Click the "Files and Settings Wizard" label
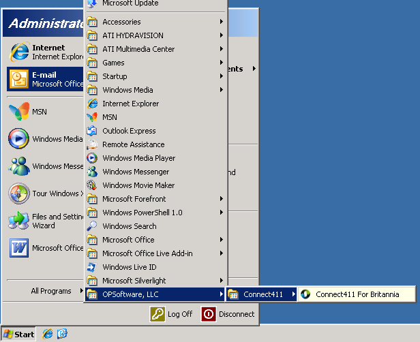Image resolution: width=420 pixels, height=342 pixels. [57, 221]
